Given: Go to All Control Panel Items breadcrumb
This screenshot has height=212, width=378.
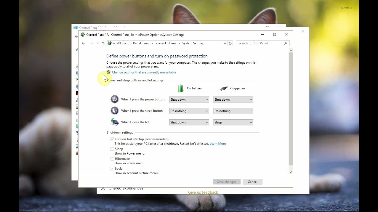Looking at the screenshot, I should [x=133, y=43].
